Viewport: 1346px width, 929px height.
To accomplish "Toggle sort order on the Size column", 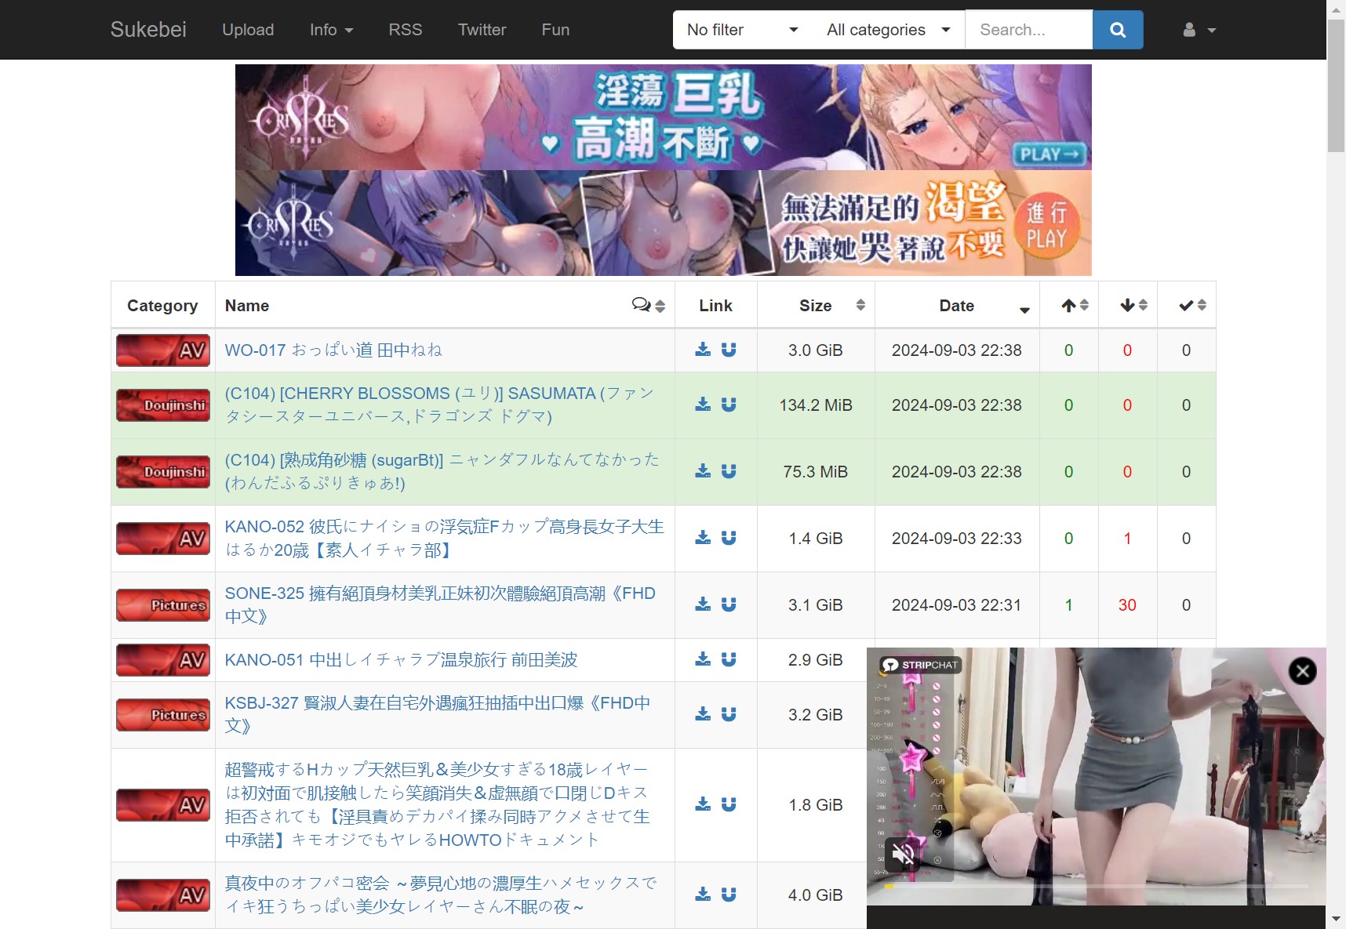I will click(816, 306).
